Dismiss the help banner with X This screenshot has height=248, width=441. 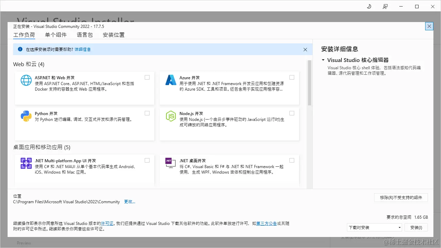click(x=305, y=50)
